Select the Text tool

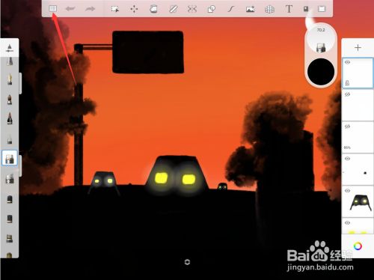tap(289, 9)
